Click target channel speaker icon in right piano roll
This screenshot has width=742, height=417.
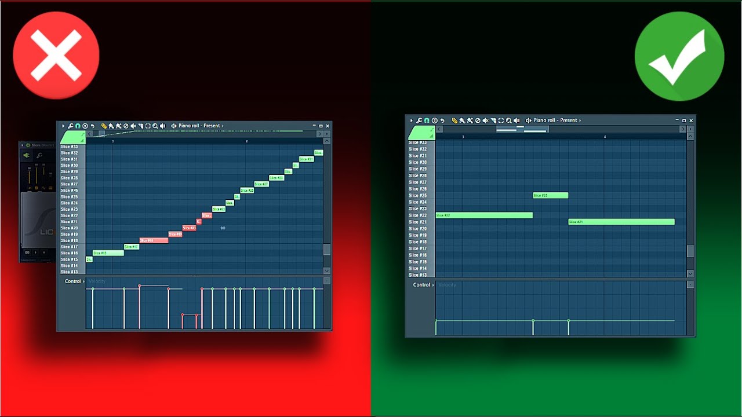[x=528, y=120]
